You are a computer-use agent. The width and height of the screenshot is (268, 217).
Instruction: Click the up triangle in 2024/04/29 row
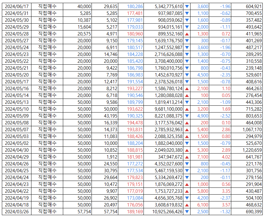(187, 157)
